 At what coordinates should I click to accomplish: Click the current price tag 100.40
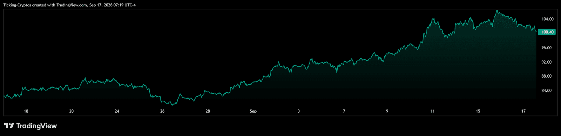point(547,32)
